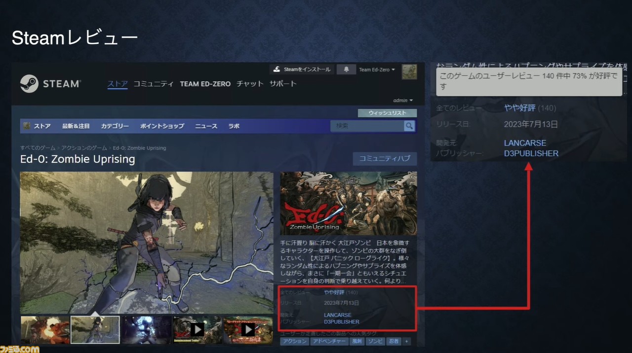Open the 最新&注目 store tab
The width and height of the screenshot is (632, 353).
[76, 126]
